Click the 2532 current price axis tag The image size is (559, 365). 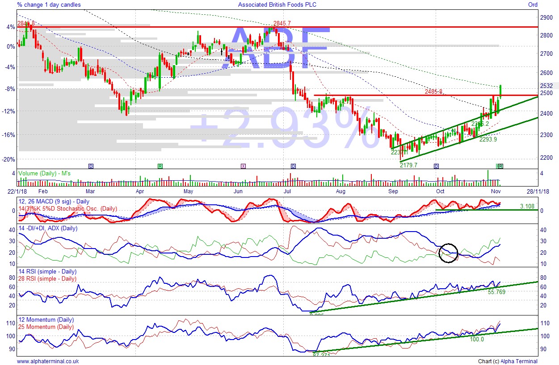tap(546, 86)
